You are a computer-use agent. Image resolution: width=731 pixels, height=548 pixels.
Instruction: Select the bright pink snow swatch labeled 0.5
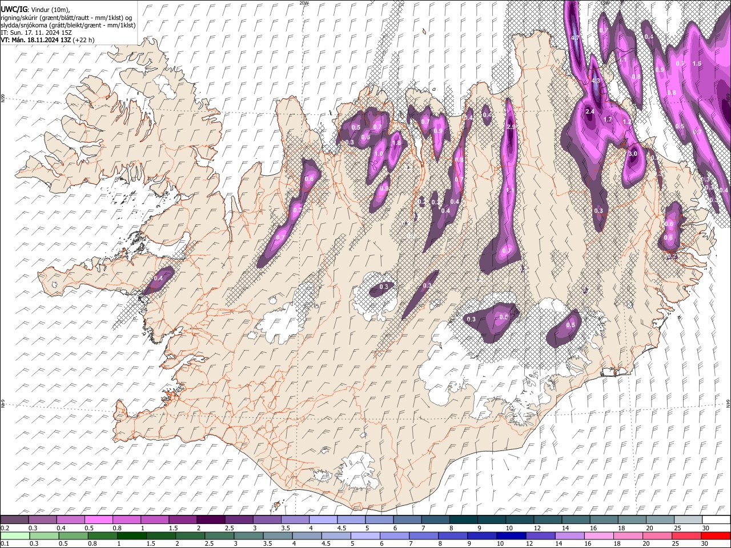coord(98,520)
